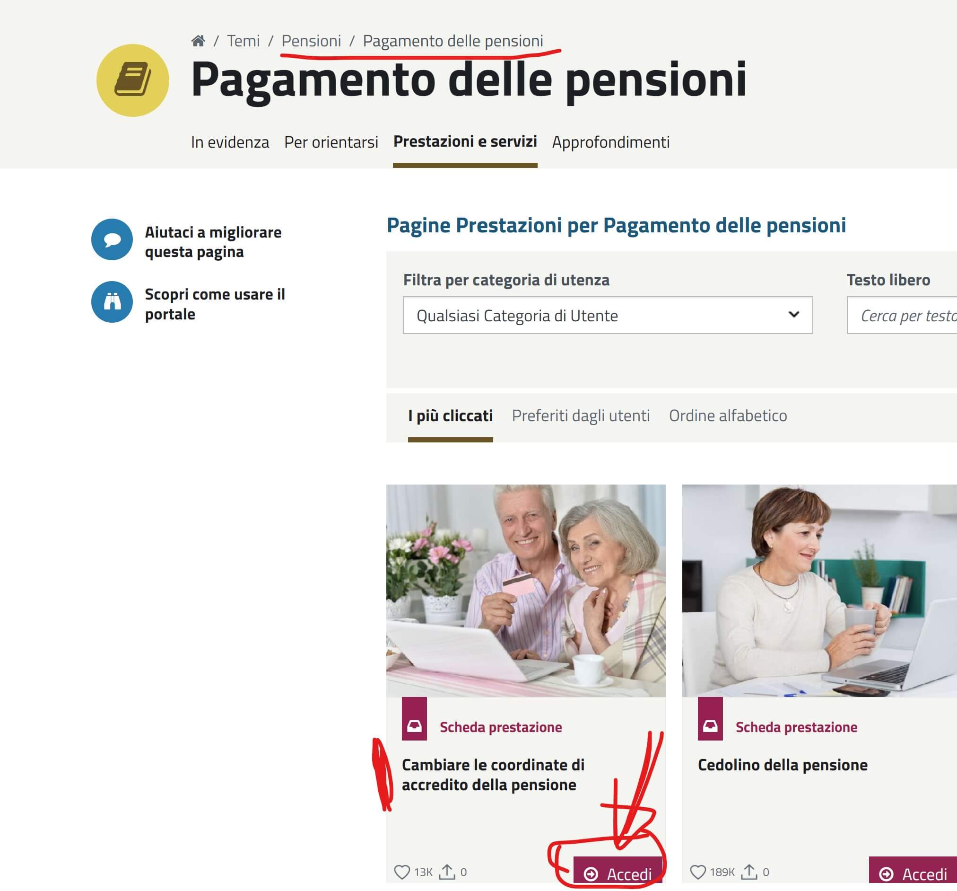Screen dimensions: 957x891
Task: Click the yellow book icon beside title
Action: point(133,80)
